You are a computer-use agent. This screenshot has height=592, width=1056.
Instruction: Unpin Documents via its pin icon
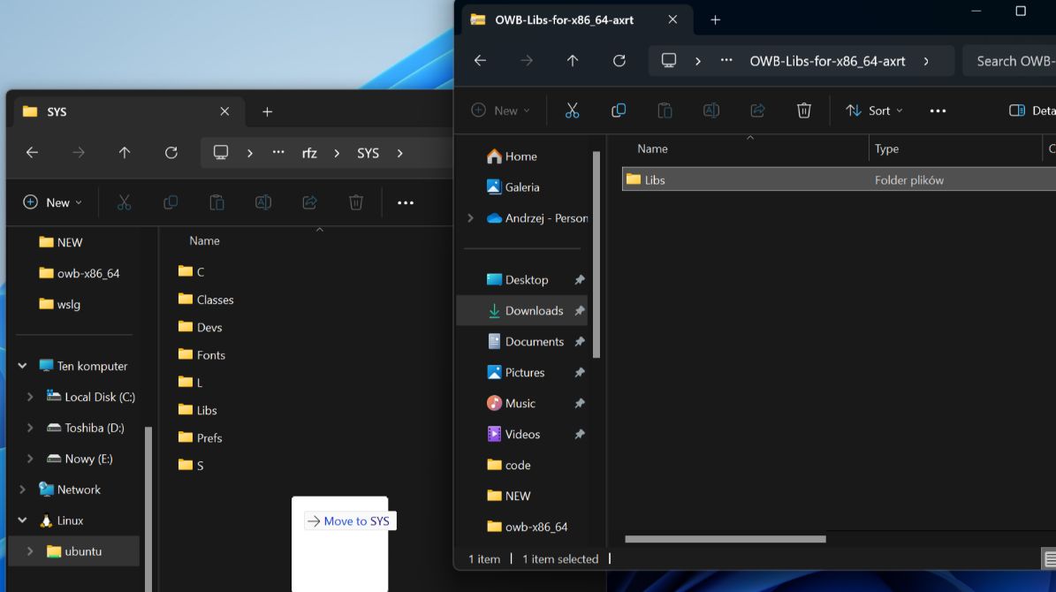[579, 341]
